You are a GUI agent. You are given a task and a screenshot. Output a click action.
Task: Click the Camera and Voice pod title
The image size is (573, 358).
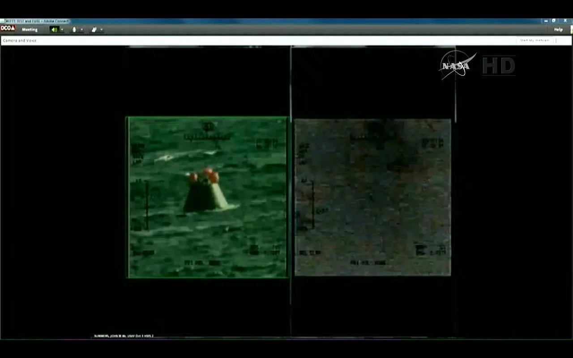pos(20,40)
